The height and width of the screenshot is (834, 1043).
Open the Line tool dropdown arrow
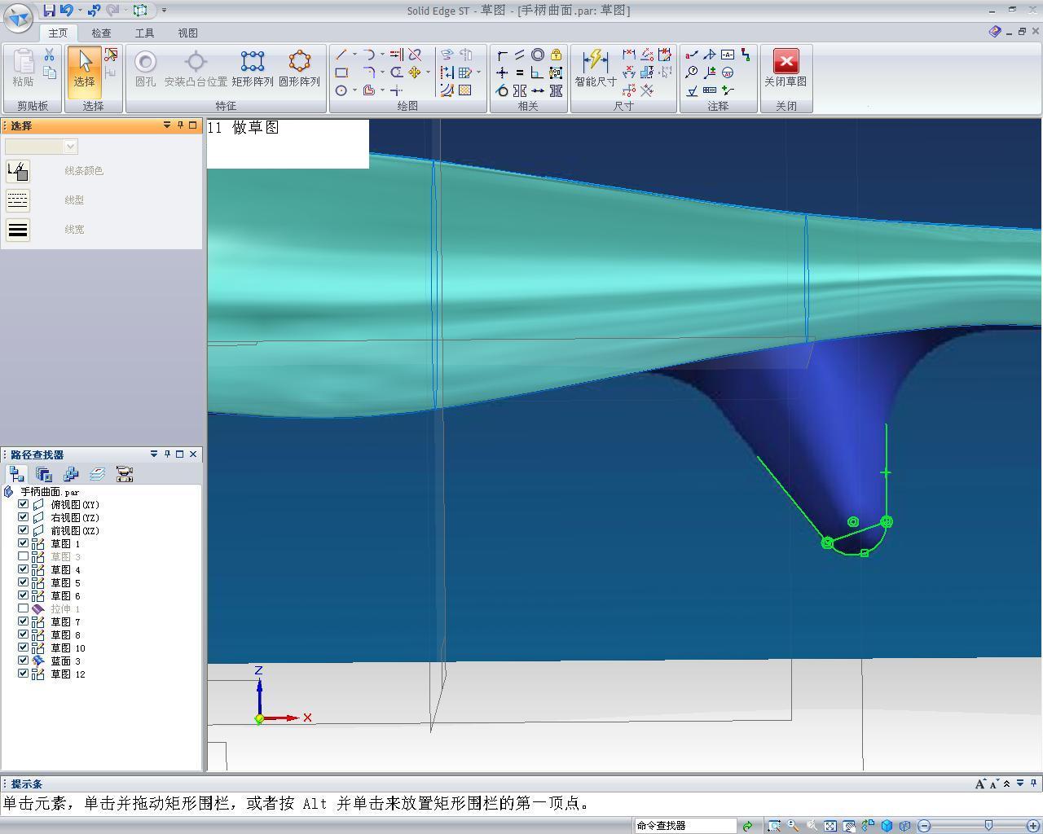click(354, 55)
